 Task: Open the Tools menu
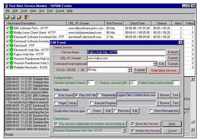(24, 11)
